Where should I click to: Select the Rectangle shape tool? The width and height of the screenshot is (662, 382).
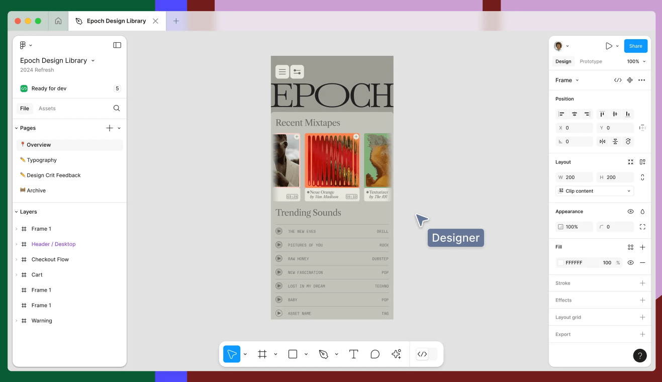click(x=293, y=354)
